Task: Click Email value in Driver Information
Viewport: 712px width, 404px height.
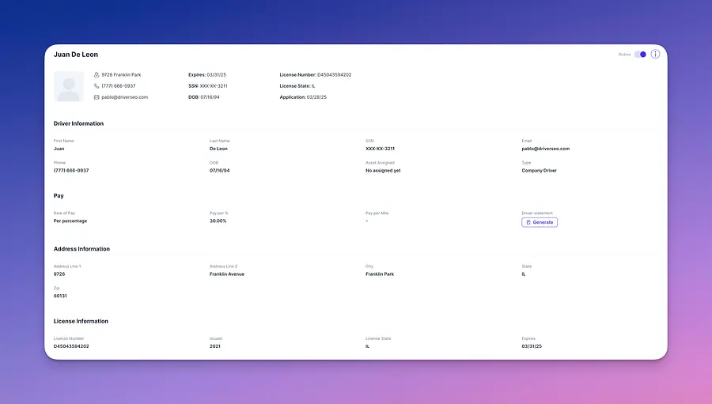Action: [x=545, y=149]
